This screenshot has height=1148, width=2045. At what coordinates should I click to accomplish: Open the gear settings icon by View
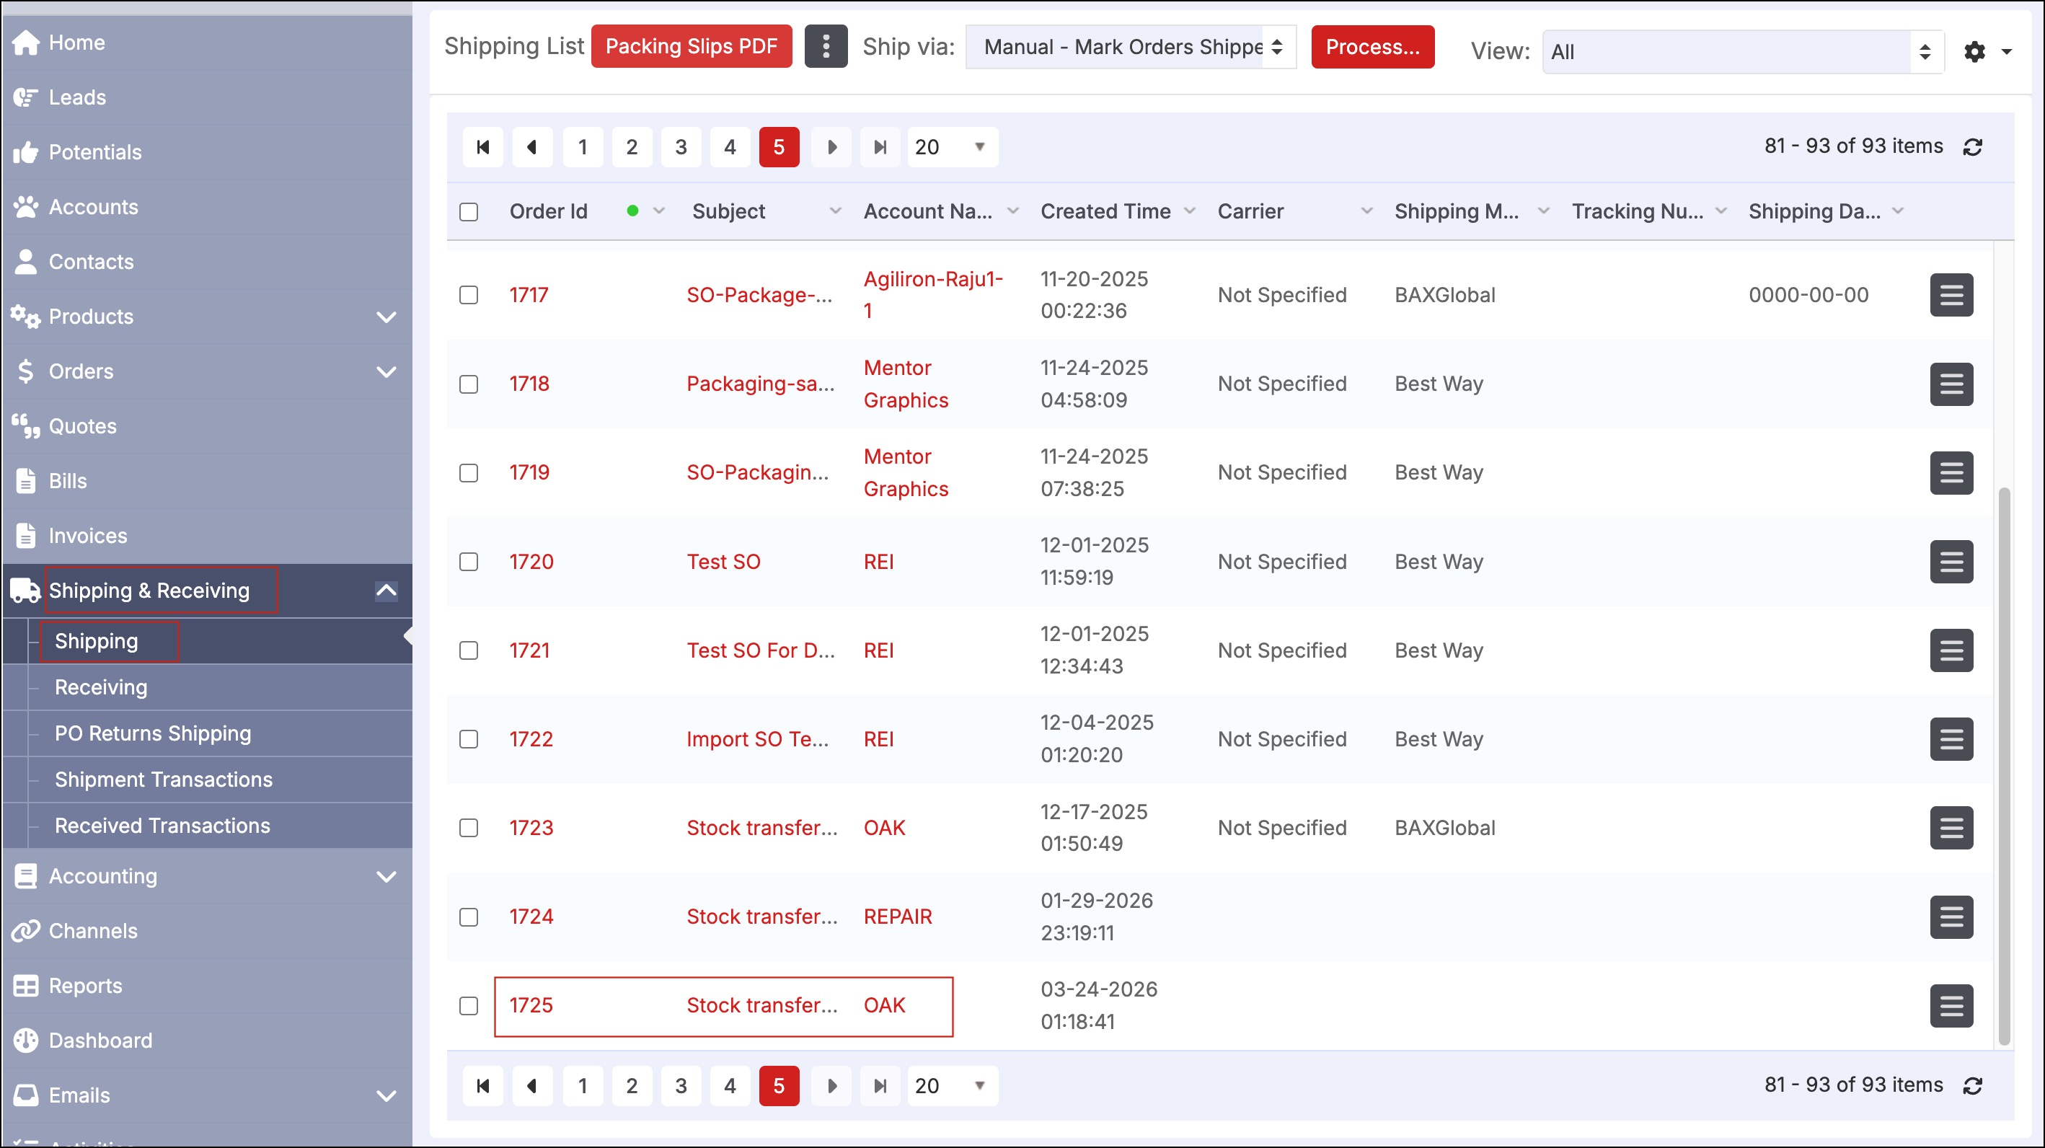click(1974, 52)
